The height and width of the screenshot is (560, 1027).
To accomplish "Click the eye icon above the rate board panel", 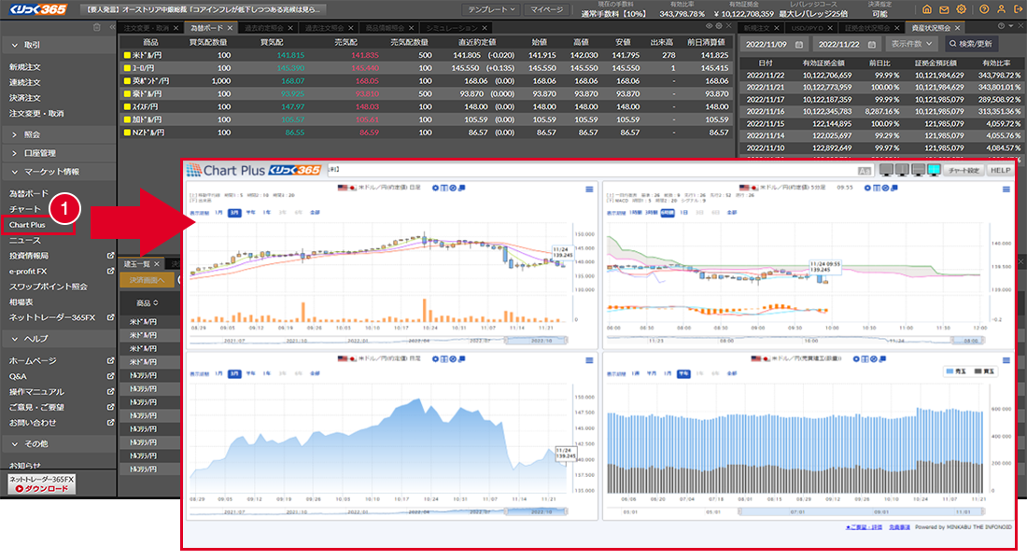I will (709, 26).
